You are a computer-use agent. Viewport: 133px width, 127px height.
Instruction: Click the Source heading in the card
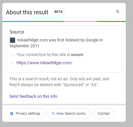17,32
